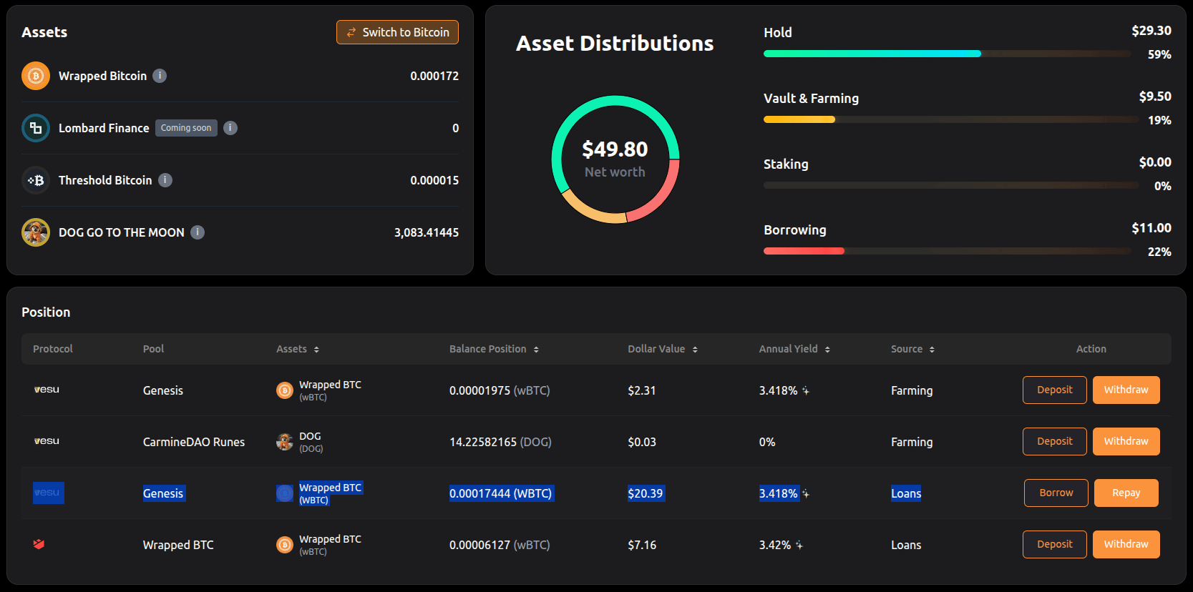Click the 0.00006127 (wBTC) balance cell
The image size is (1193, 592).
coord(500,545)
